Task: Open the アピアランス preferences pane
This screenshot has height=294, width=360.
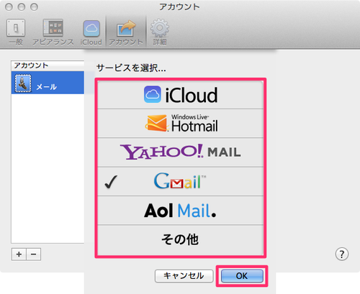Action: point(53,32)
